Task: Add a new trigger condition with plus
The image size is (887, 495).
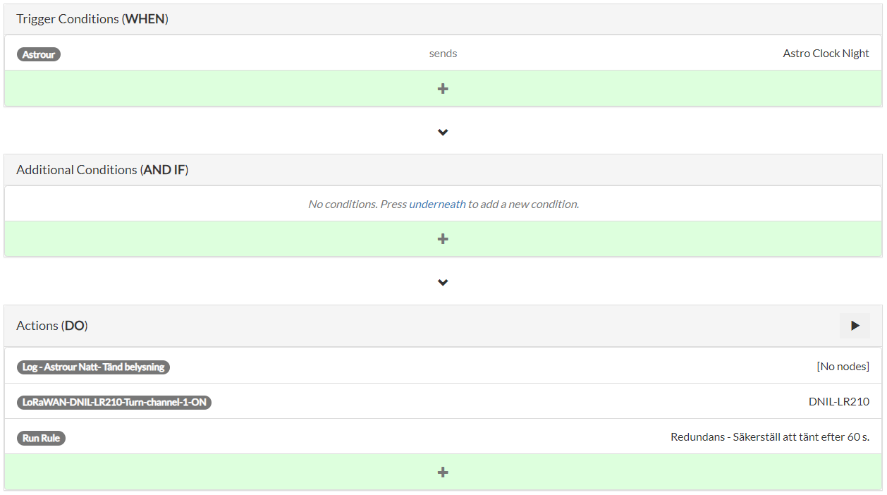Action: (x=443, y=89)
